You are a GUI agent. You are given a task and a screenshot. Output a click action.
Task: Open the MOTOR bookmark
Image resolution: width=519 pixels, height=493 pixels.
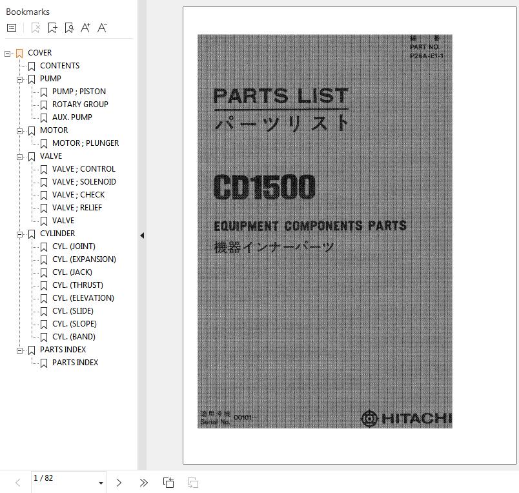click(54, 130)
